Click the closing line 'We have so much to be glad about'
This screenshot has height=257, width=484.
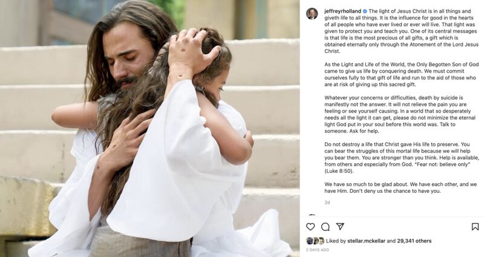(401, 187)
